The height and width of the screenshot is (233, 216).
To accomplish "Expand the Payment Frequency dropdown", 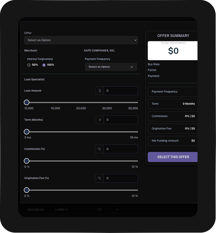I will [111, 67].
